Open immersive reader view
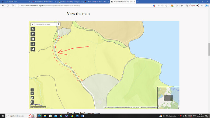 [162, 5]
